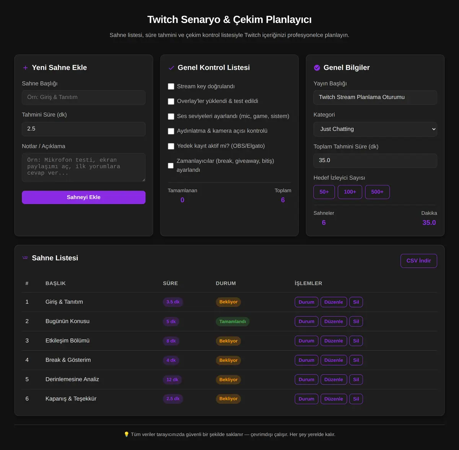Check the Zamanlayıcılar ayarlandı item
459x450 pixels.
[x=171, y=166]
